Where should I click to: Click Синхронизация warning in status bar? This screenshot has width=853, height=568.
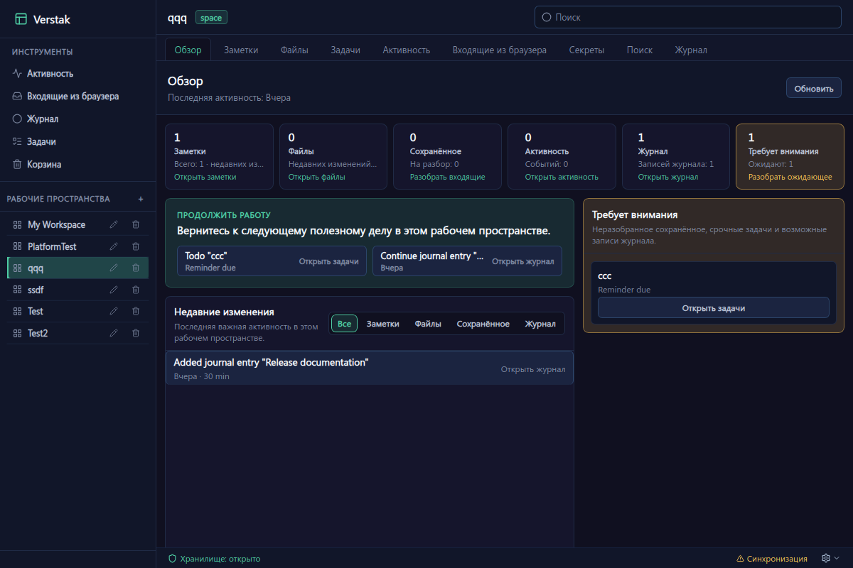point(772,559)
